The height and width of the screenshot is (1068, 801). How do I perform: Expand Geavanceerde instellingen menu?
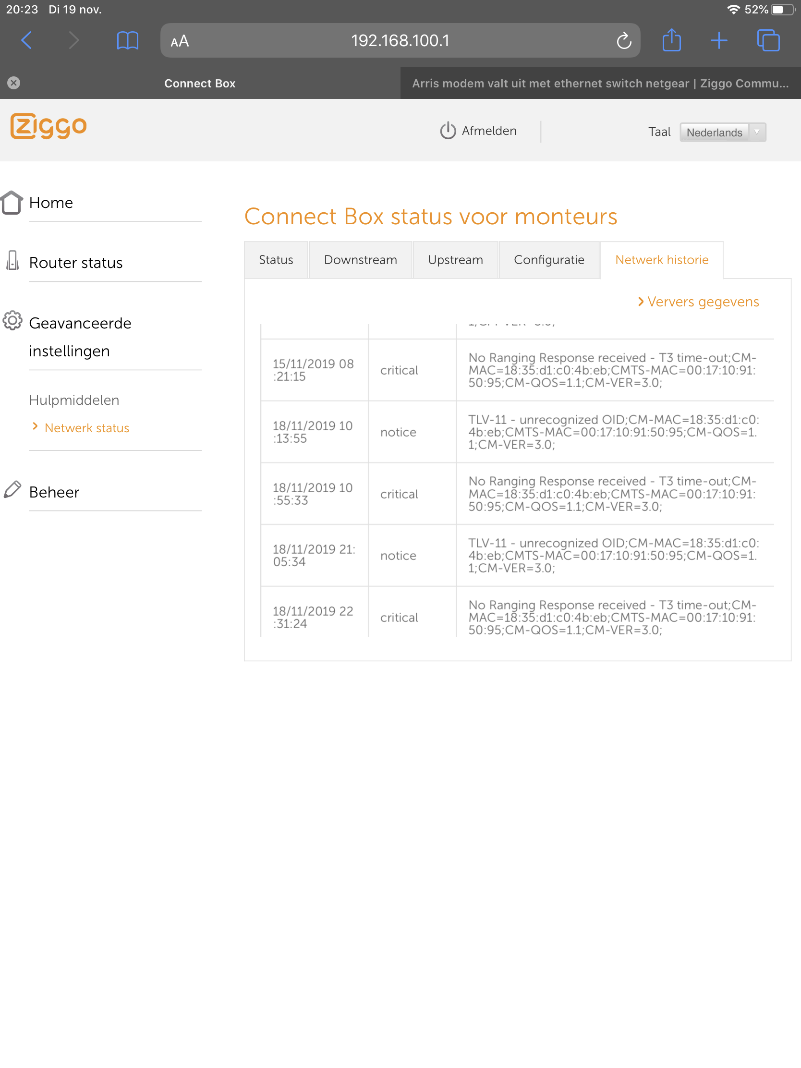point(80,337)
